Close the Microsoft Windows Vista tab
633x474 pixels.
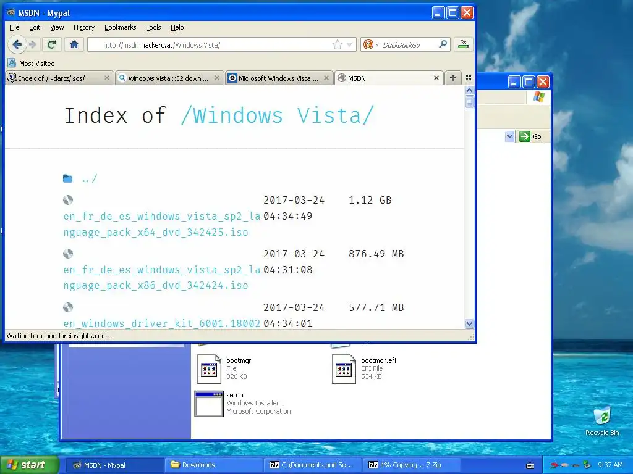click(x=326, y=78)
